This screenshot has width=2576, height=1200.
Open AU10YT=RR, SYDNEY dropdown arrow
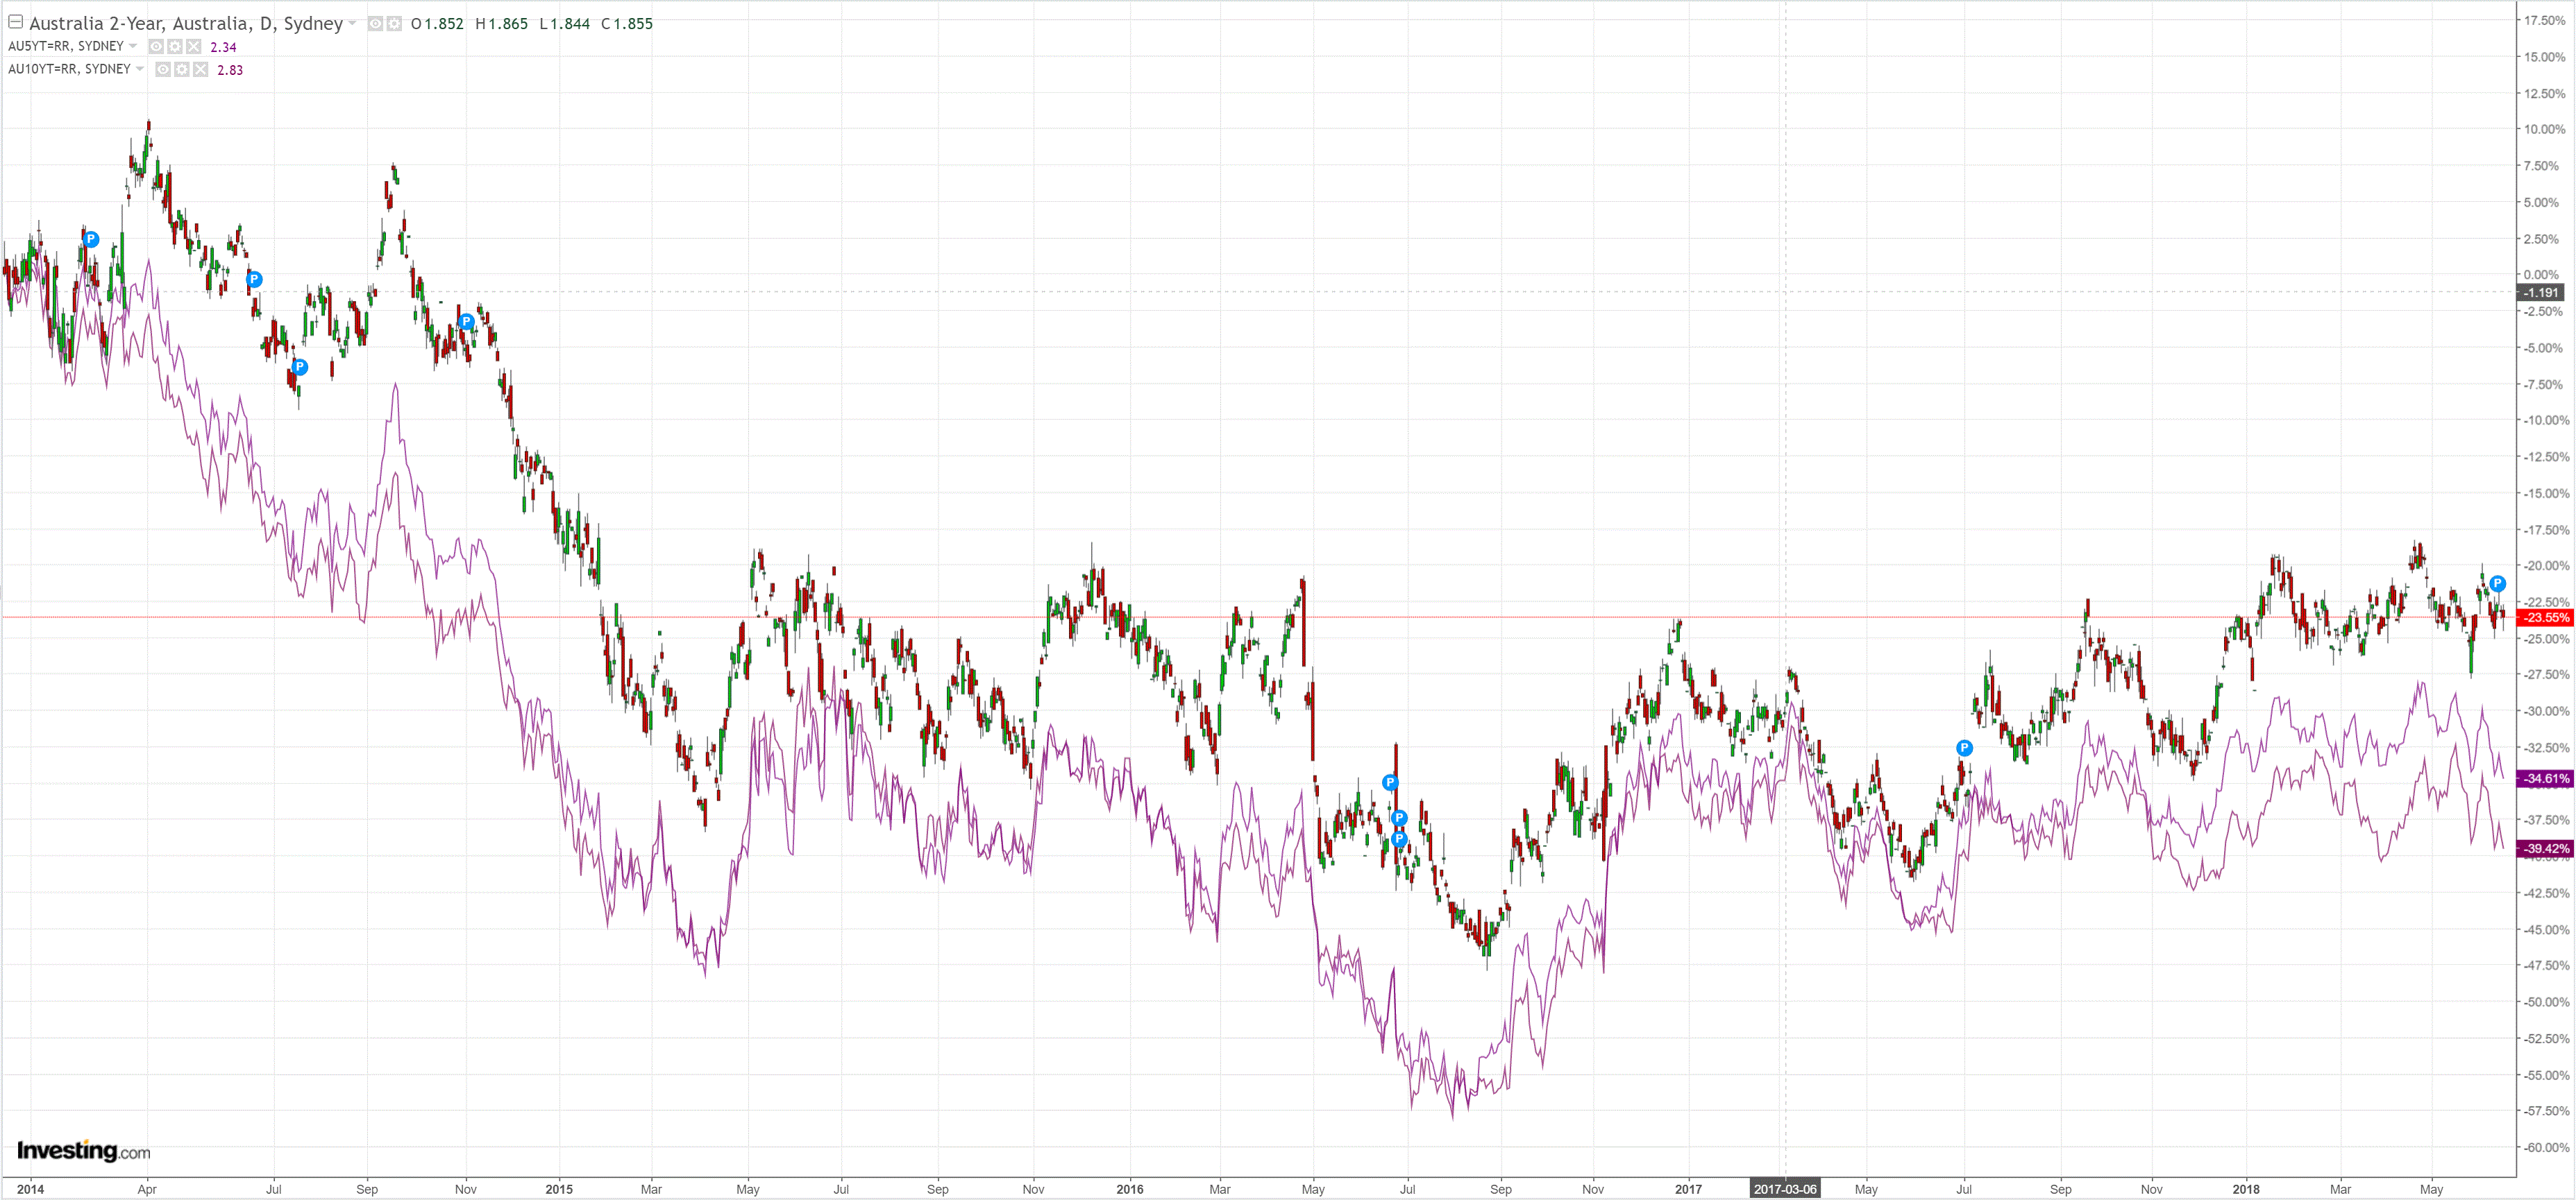(140, 69)
